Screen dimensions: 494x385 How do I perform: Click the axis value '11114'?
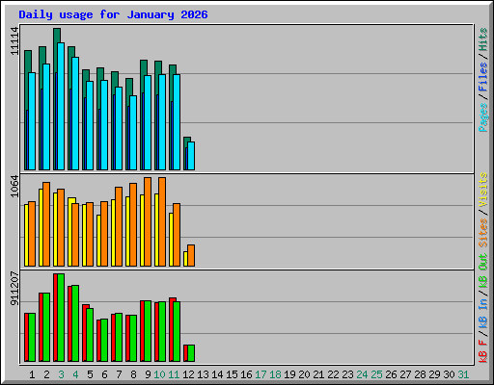(14, 41)
